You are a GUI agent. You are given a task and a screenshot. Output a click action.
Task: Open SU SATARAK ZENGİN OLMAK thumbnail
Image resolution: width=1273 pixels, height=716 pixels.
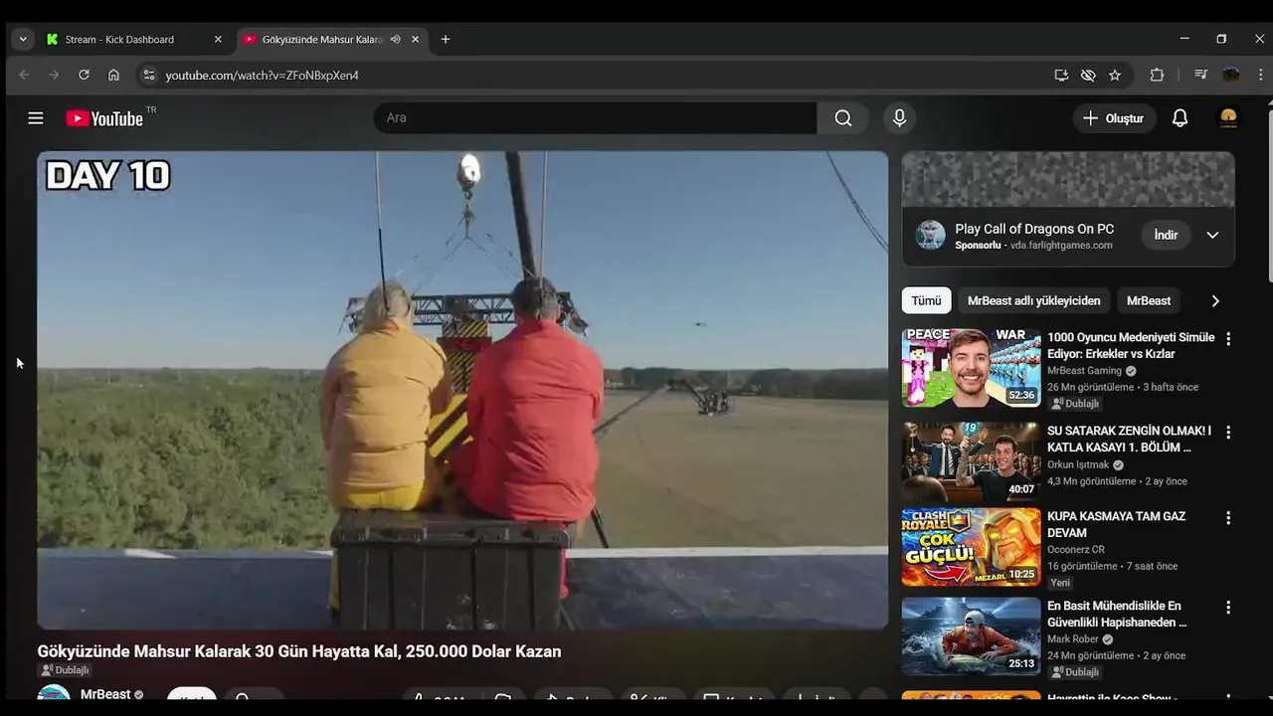pos(971,461)
